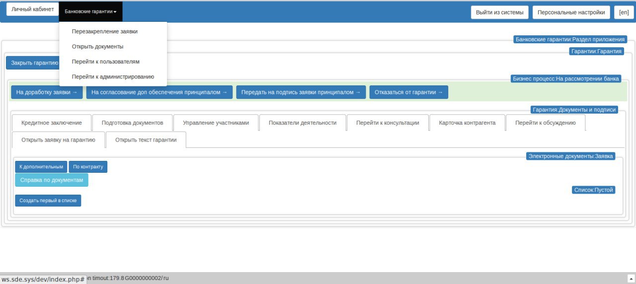
Task: Switch language with the [en] button
Action: pos(624,12)
